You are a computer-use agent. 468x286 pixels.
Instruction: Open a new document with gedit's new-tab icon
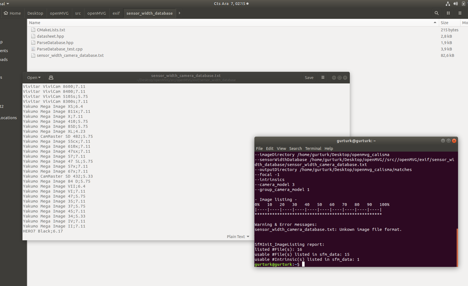[x=50, y=77]
